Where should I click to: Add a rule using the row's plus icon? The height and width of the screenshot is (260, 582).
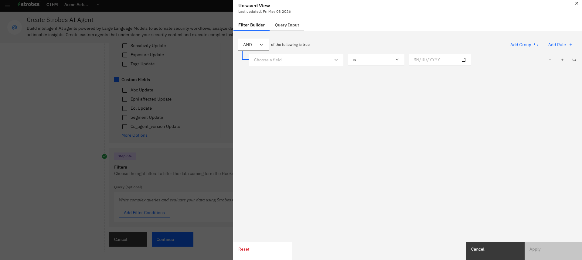562,60
